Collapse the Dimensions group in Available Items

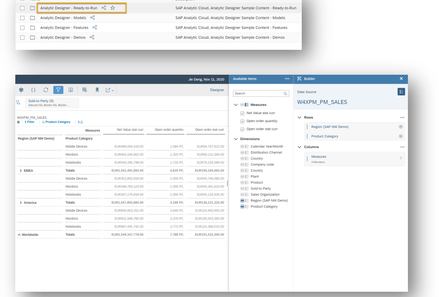tap(236, 139)
